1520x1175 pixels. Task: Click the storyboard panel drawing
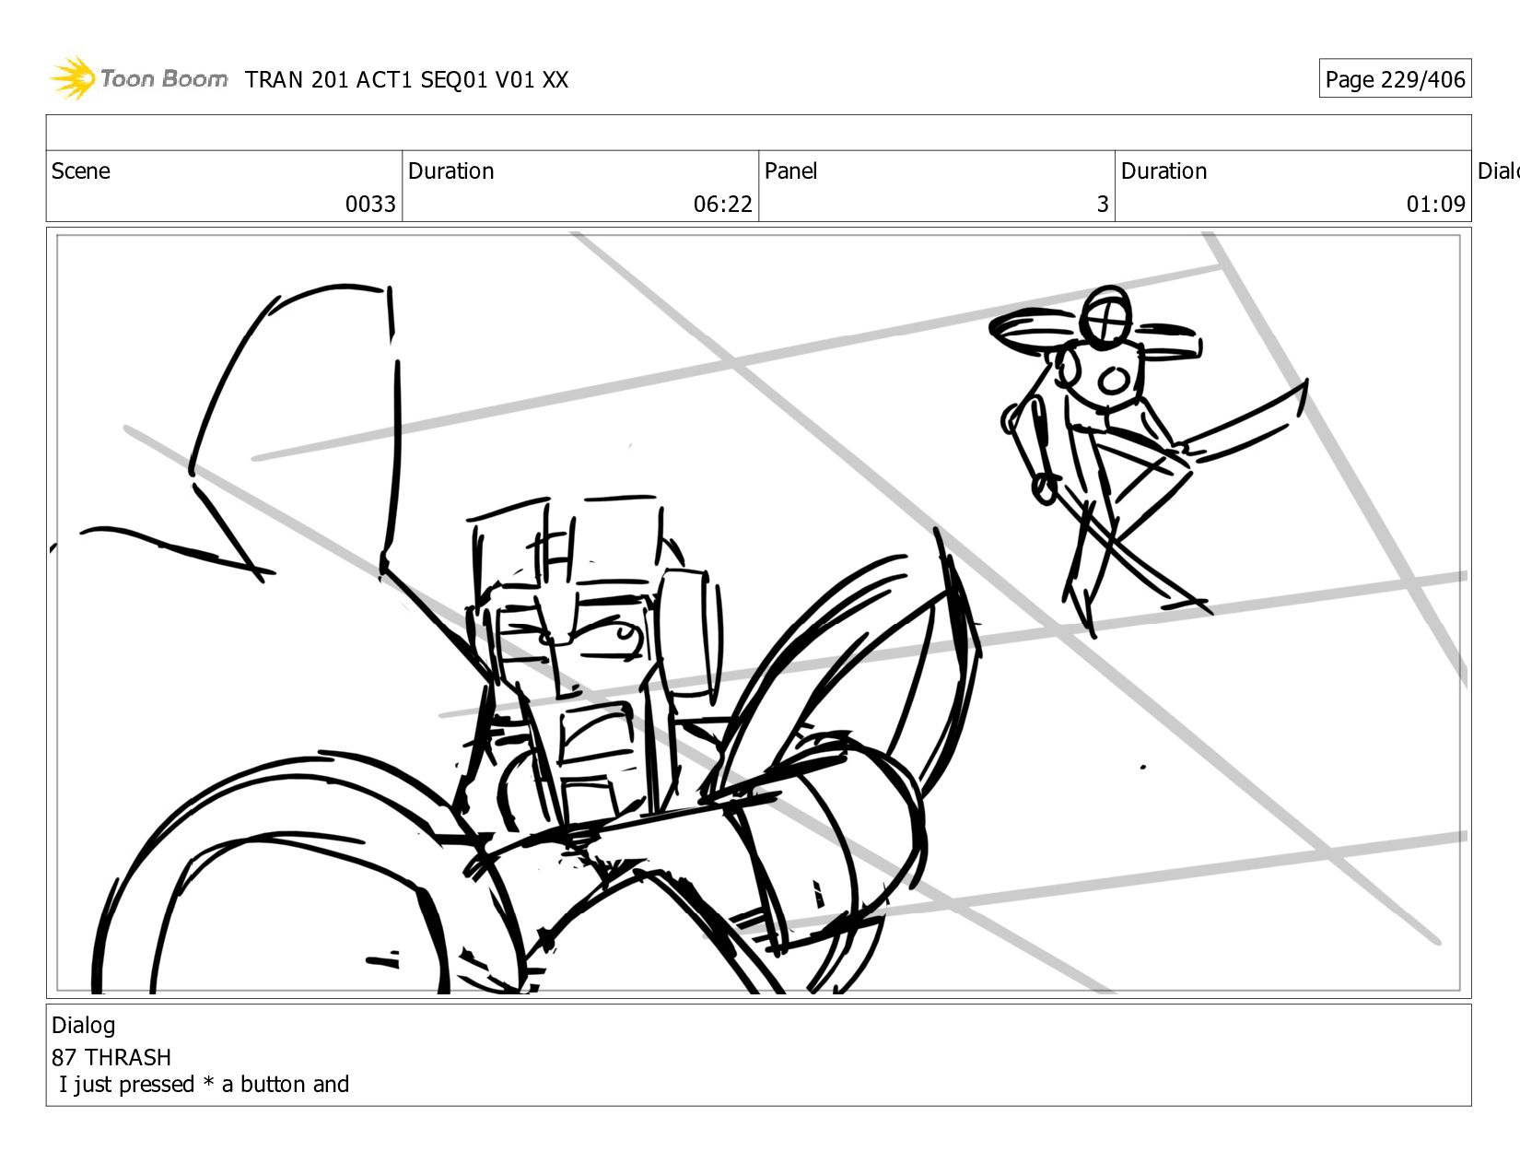click(x=758, y=613)
